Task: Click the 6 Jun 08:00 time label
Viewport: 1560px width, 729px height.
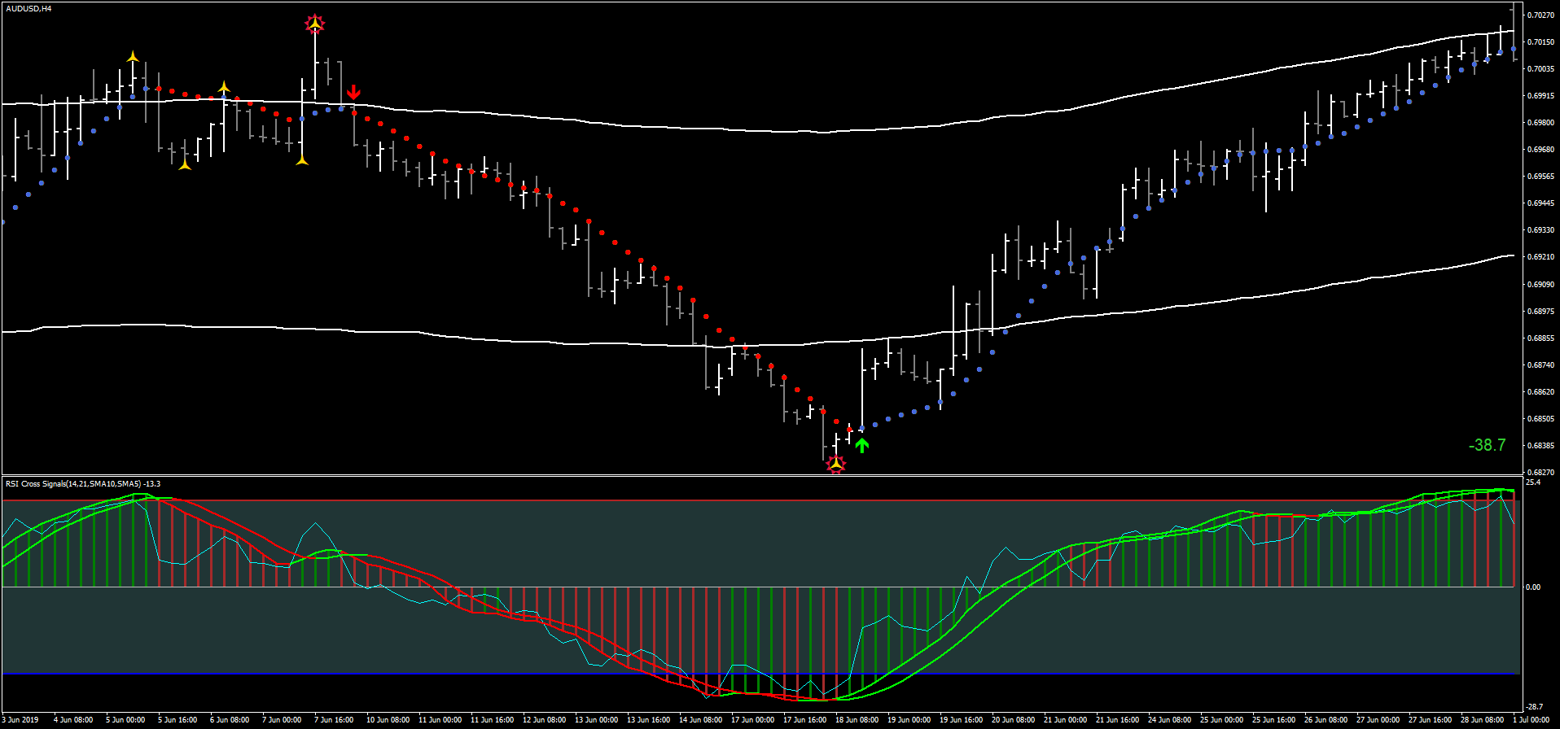Action: [230, 720]
